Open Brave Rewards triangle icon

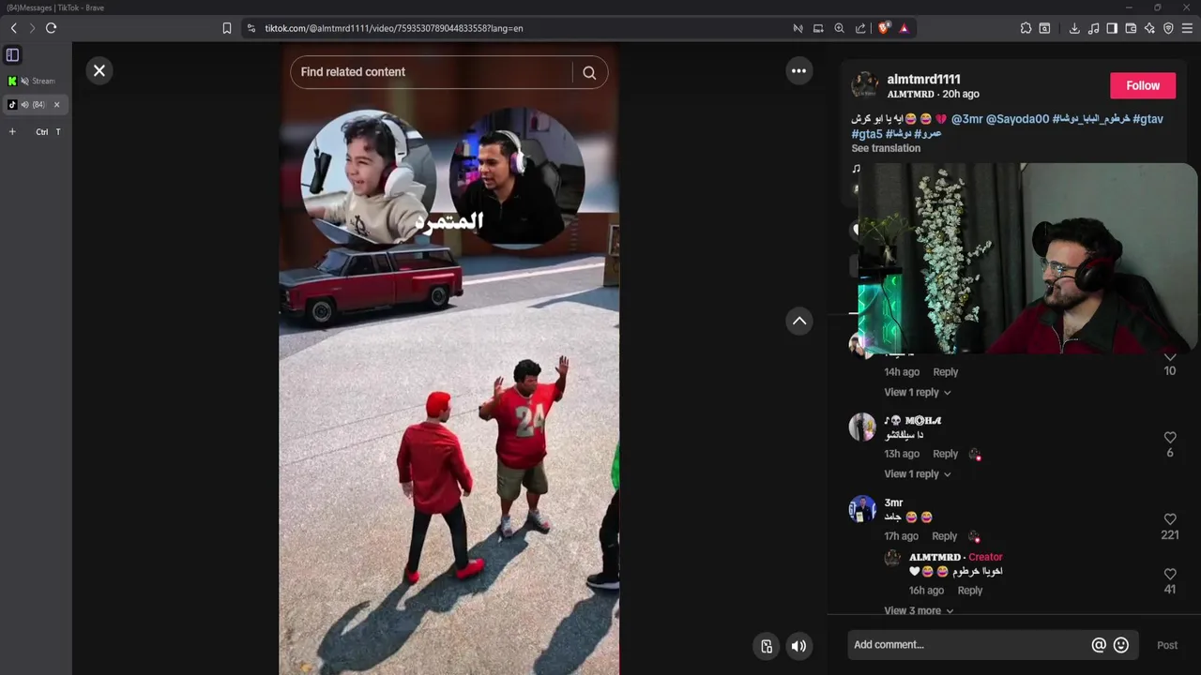tap(904, 28)
